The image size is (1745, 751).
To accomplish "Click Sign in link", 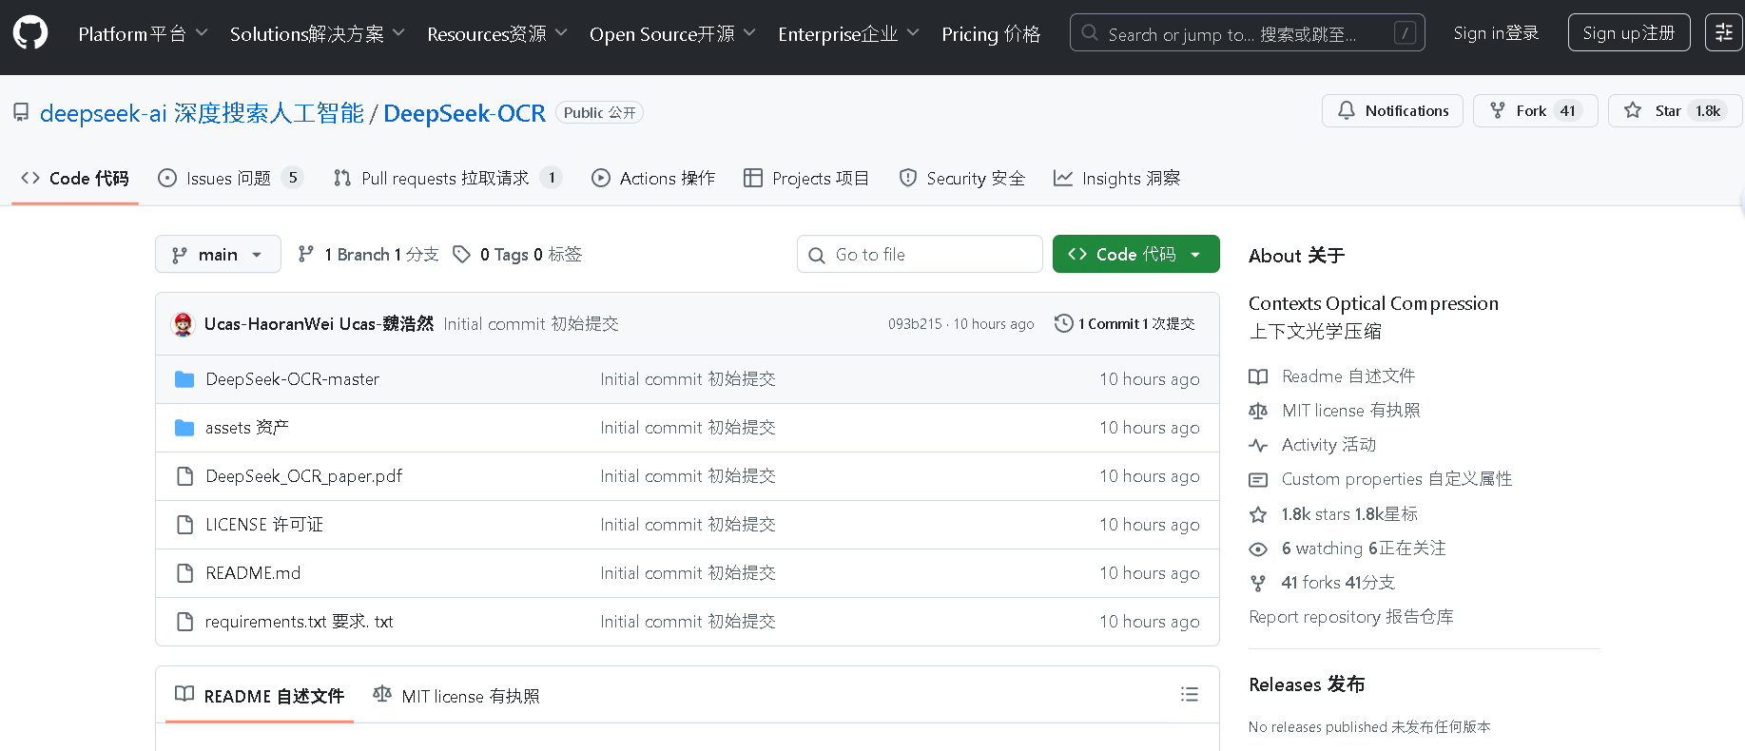I will (x=1496, y=33).
